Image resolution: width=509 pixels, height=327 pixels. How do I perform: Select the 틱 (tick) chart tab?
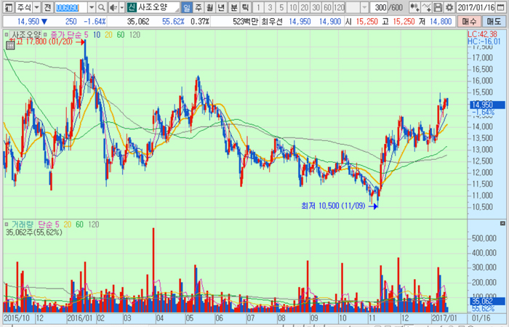click(245, 7)
